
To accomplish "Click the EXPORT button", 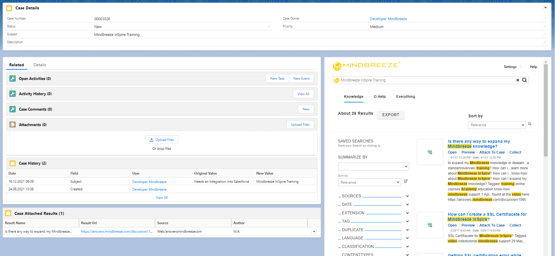I will pos(391,115).
